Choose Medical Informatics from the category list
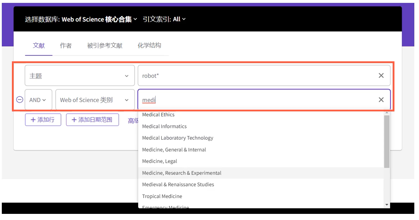419x220 pixels. [x=164, y=126]
